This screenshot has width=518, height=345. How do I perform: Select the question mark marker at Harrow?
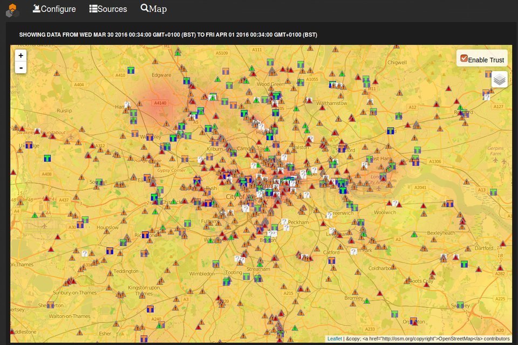(x=127, y=105)
